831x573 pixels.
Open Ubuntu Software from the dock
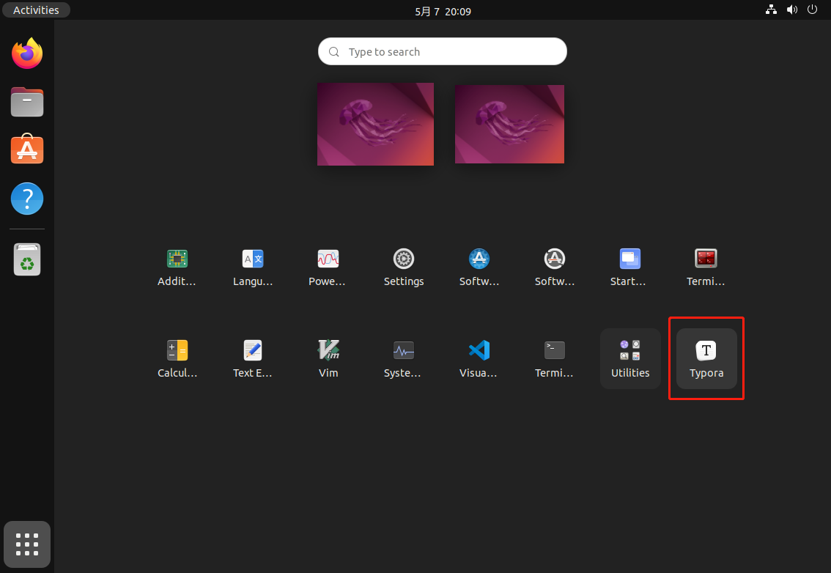[27, 149]
